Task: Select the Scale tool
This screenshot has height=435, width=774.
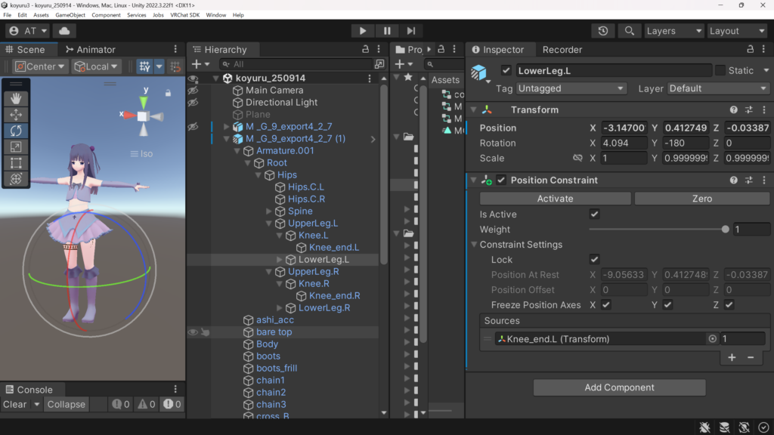Action: (16, 147)
